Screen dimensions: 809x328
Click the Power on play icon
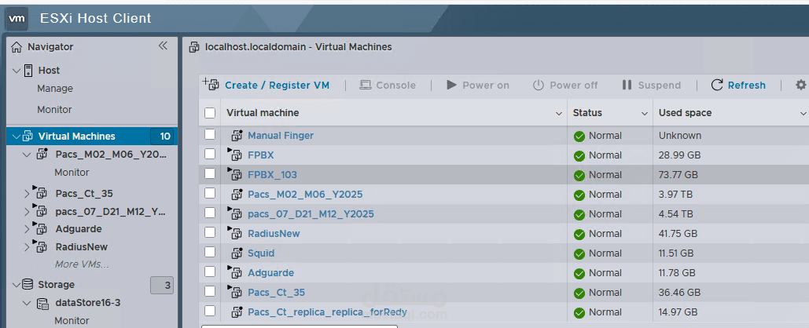[451, 85]
